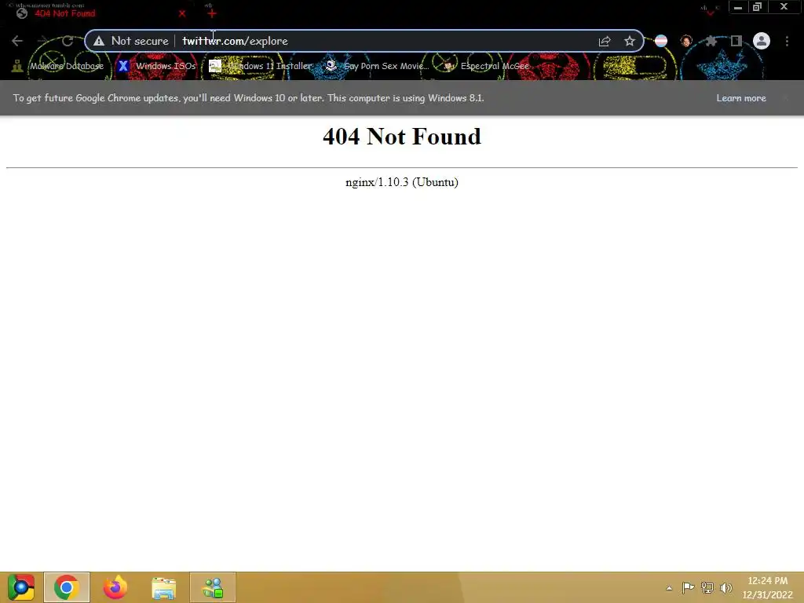
Task: Open the network status tray icon
Action: pos(707,588)
